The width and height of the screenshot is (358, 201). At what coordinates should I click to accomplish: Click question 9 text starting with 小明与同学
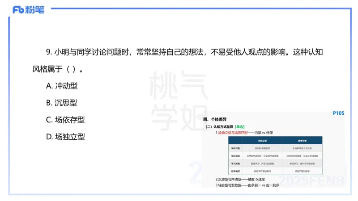[x=184, y=52]
